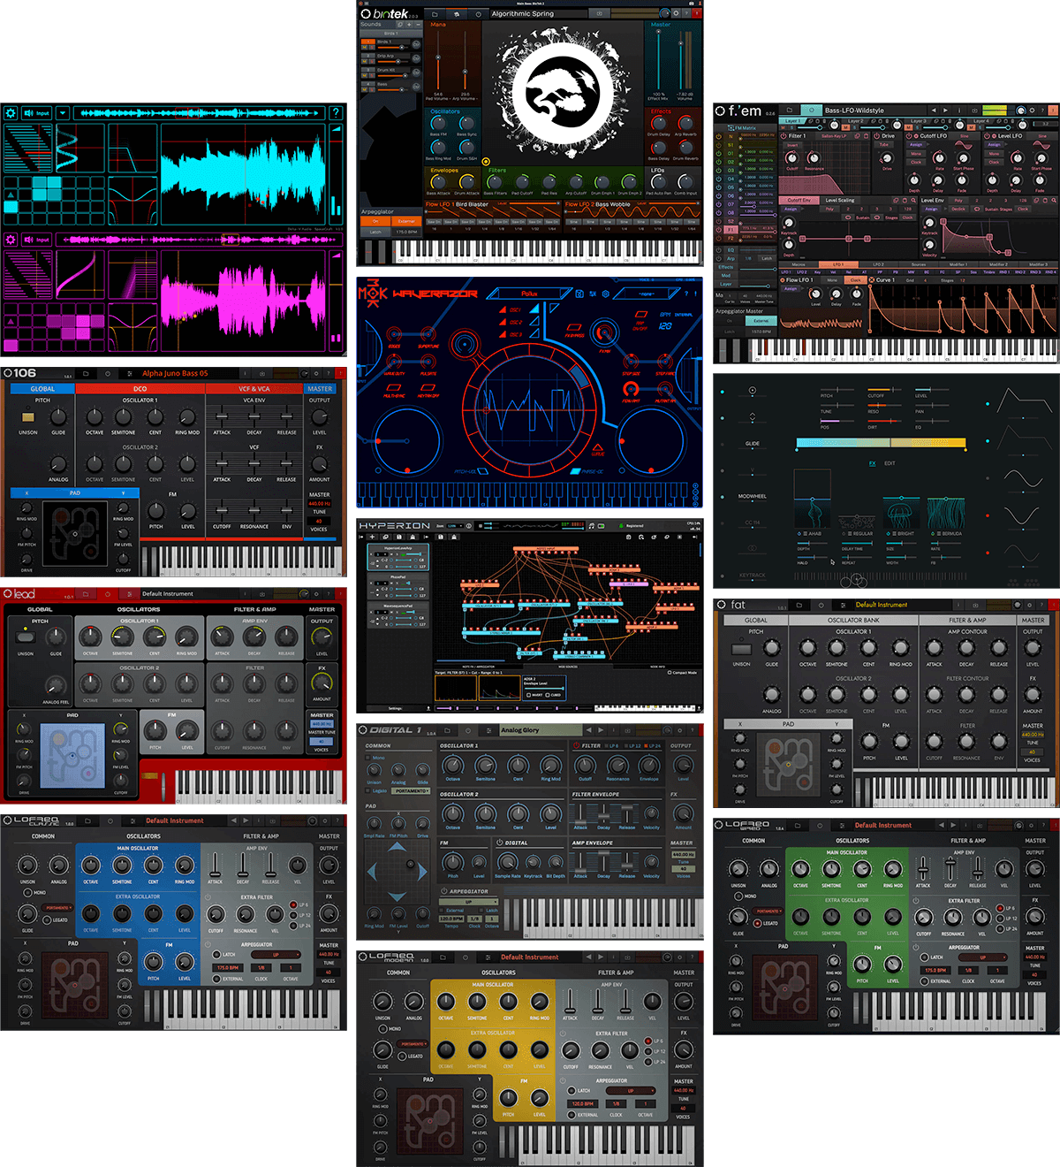
Task: Check Latch in Digital 1 arpeggiator
Action: click(x=482, y=910)
